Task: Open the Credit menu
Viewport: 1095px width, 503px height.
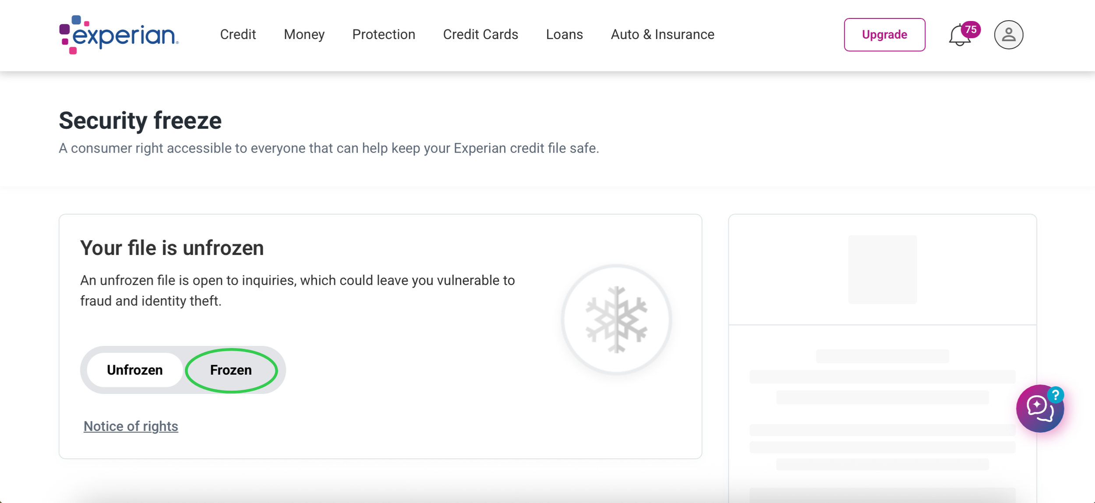Action: click(238, 34)
